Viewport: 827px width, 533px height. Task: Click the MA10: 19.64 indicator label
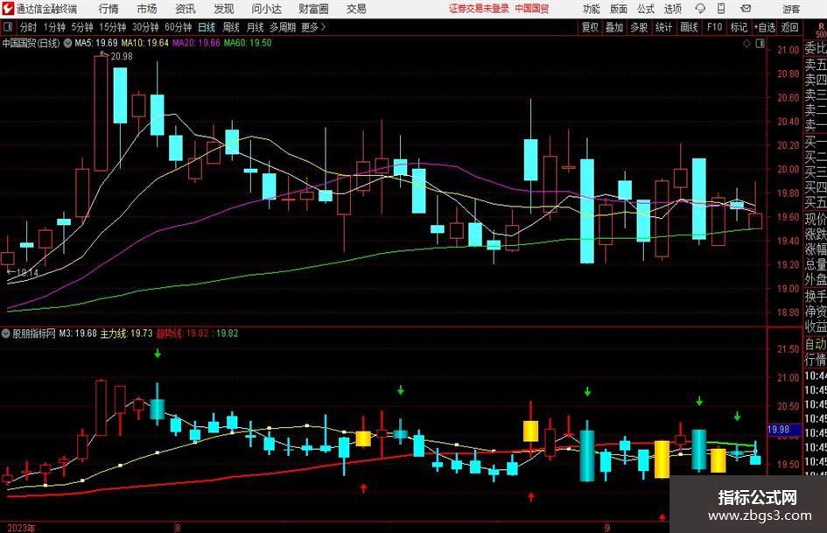point(145,43)
